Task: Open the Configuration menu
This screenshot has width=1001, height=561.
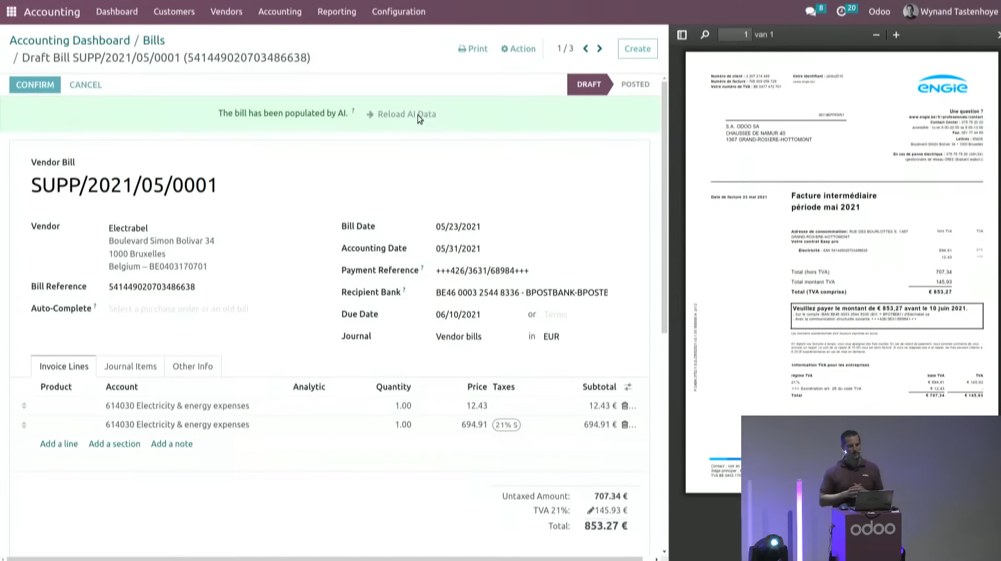Action: (x=399, y=12)
